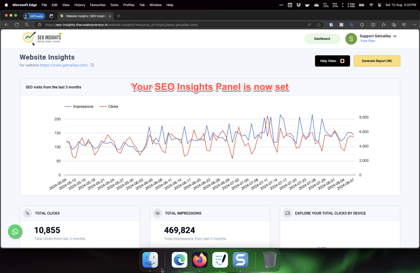Open the tab actions menu icon

click(51, 16)
